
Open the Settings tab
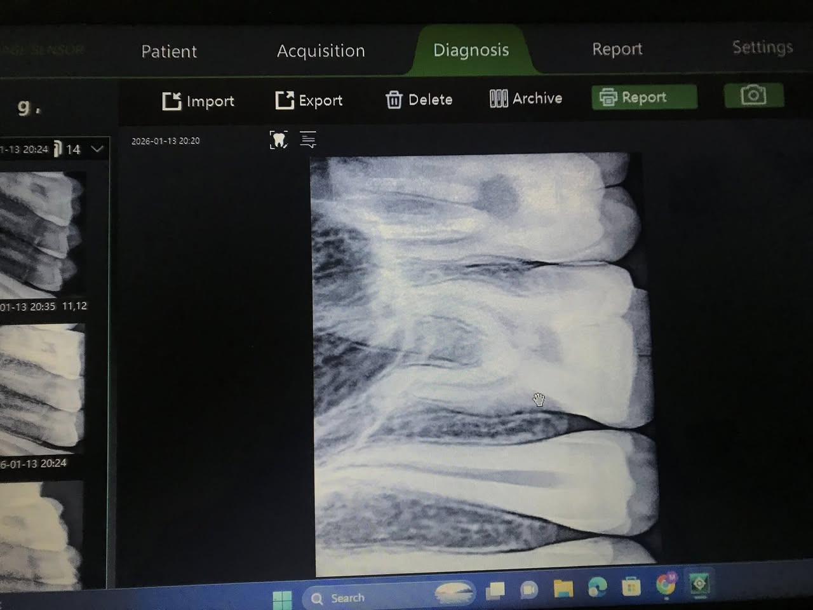point(762,47)
